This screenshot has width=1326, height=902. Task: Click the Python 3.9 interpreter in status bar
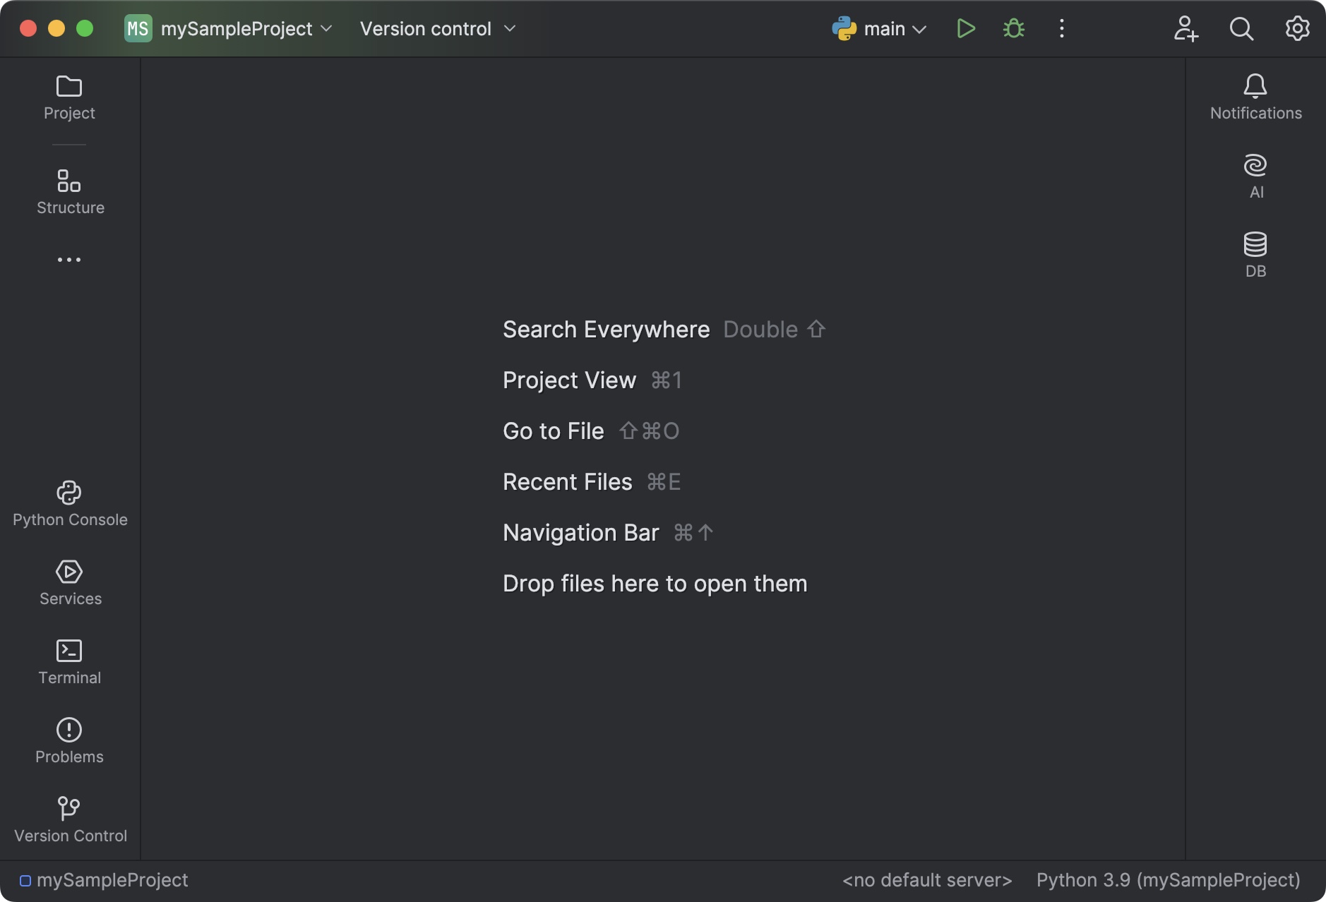[1166, 879]
